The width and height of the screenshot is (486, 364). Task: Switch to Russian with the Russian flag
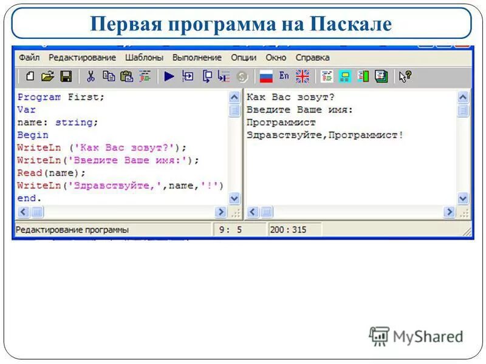click(x=266, y=76)
